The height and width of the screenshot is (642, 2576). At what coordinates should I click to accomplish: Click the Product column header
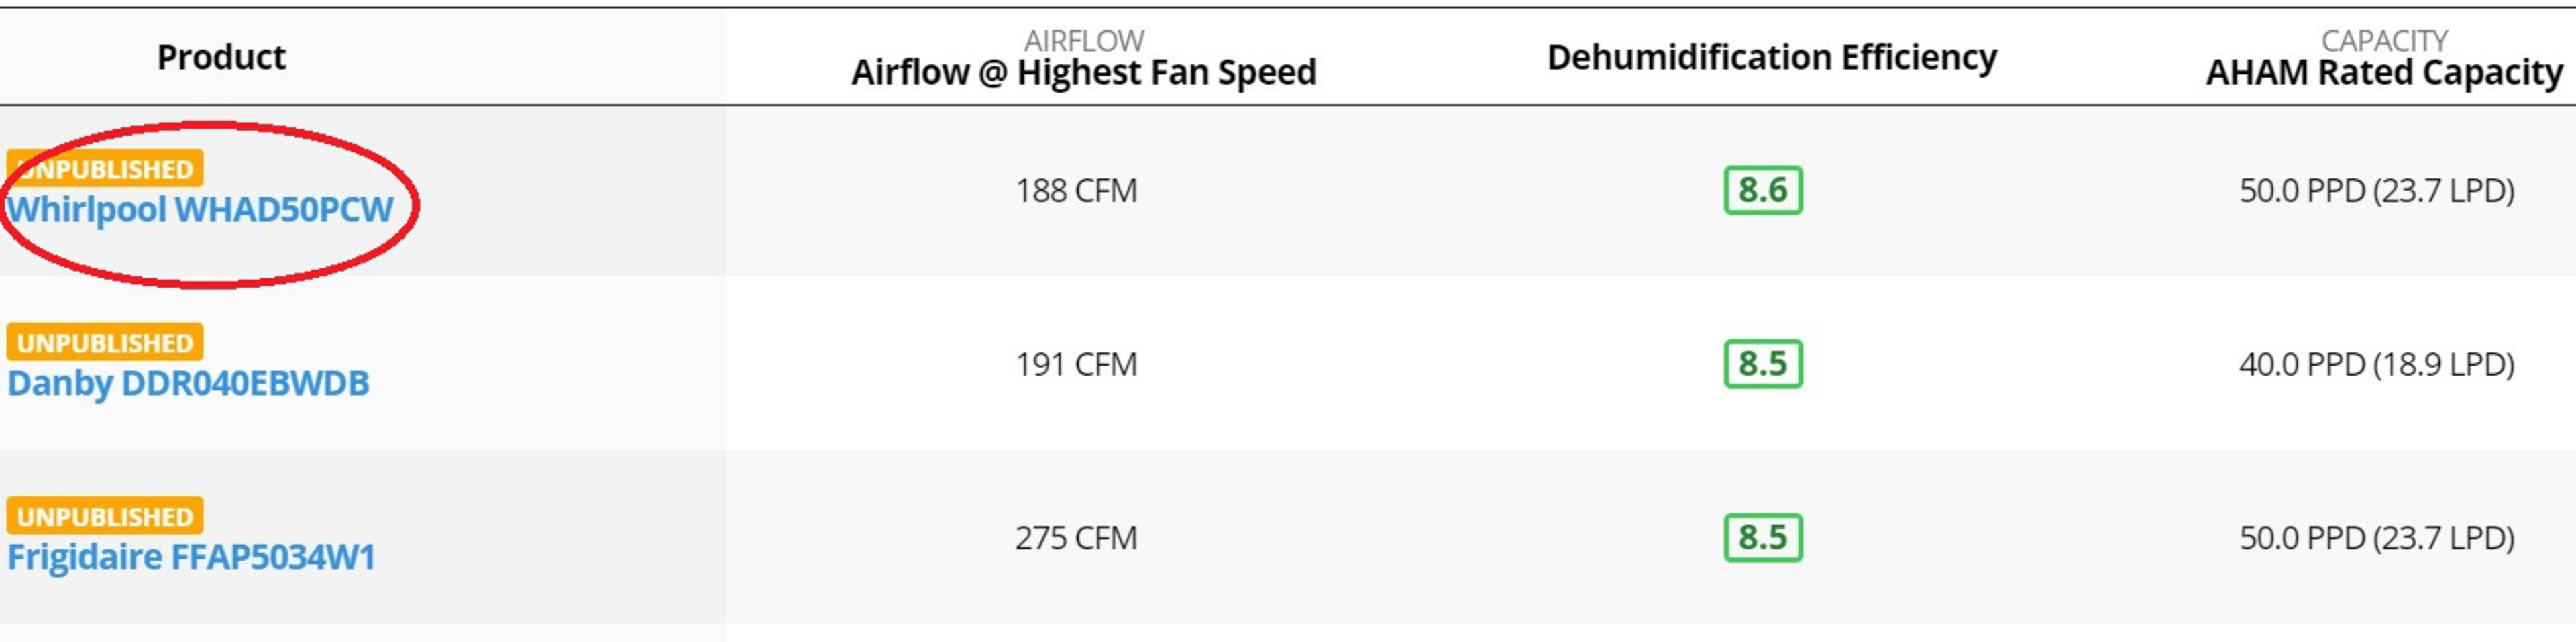pos(221,57)
